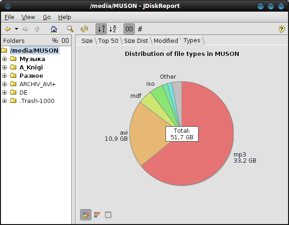The height and width of the screenshot is (225, 289).
Task: Toggle sort by size button
Action: (x=101, y=29)
